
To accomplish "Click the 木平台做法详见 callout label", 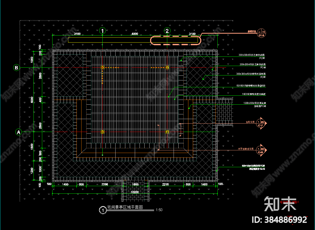I will [x=246, y=149].
